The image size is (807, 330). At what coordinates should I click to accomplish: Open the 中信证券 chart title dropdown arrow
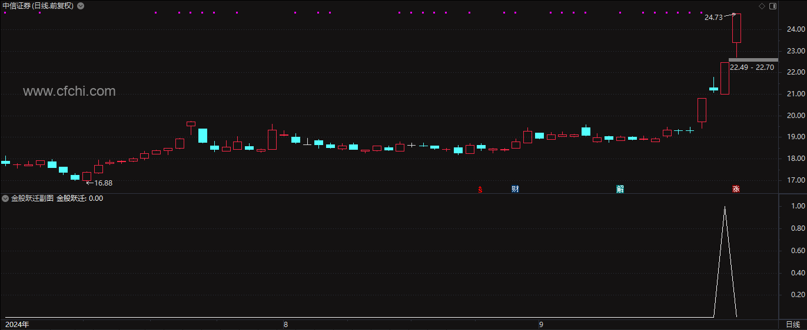(81, 6)
